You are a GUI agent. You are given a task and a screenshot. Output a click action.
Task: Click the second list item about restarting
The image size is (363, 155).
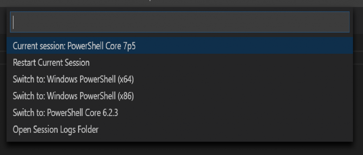click(180, 63)
